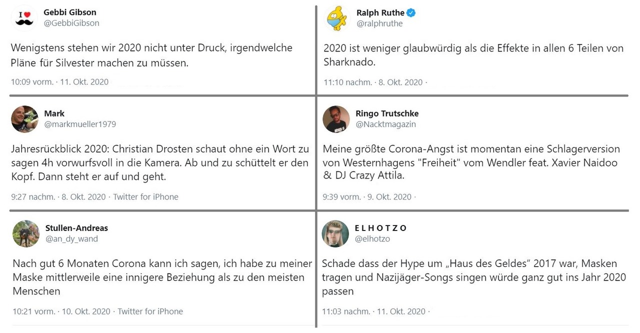Click the timestamp 11:10 nachm. 8. Okt. 2020
This screenshot has width=640, height=333.
click(373, 82)
